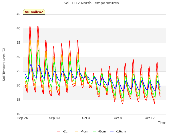Click the 10 y-axis tick label
183x137 pixels.
coord(18,114)
